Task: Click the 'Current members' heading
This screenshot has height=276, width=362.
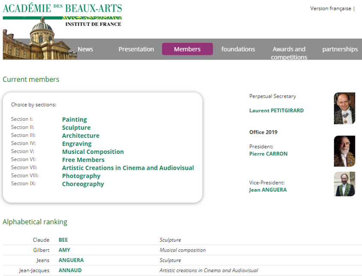Action: pos(31,79)
